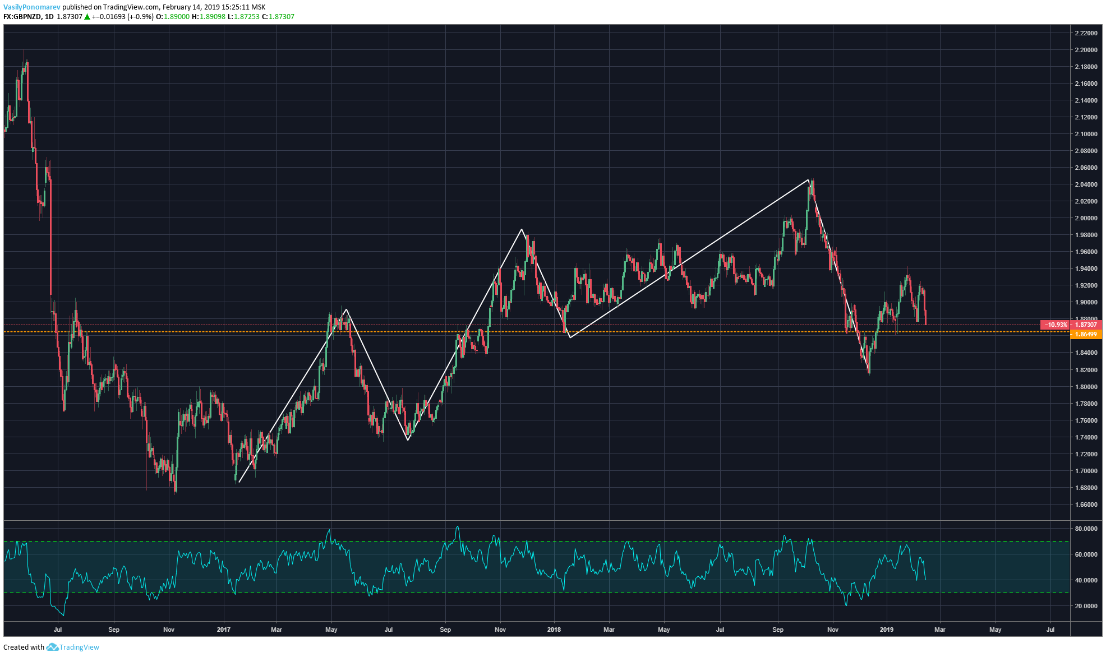The image size is (1106, 657).
Task: Click the 2017 label on time axis
Action: [x=224, y=630]
